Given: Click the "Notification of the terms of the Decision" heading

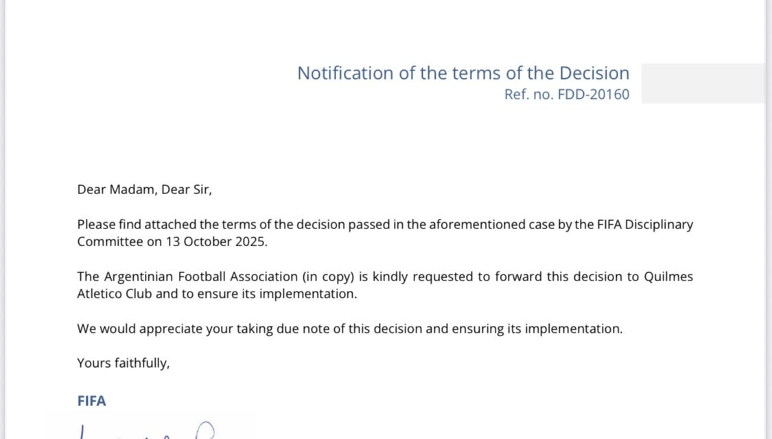Looking at the screenshot, I should click(463, 73).
